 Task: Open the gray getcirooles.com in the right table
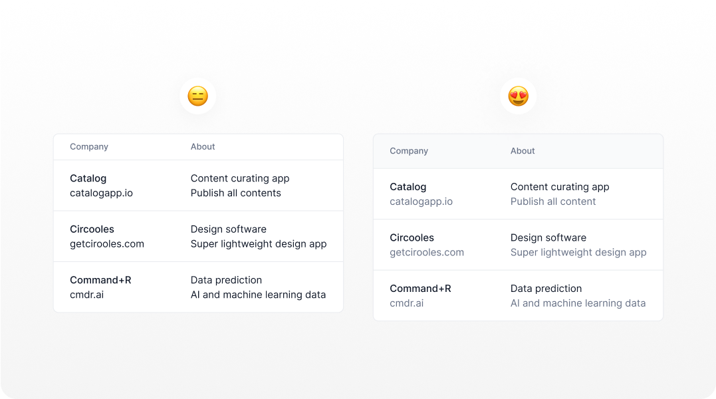[x=427, y=253]
